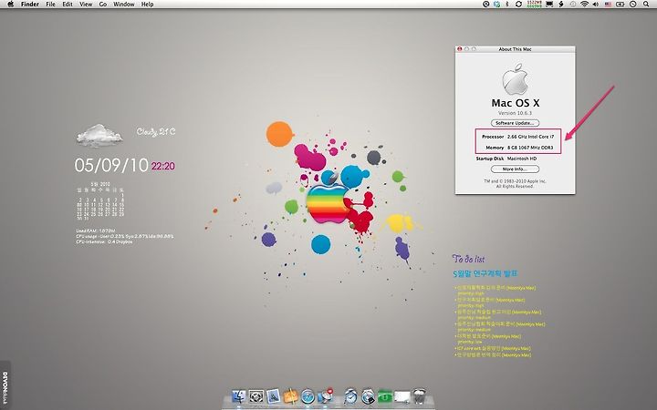Click the Time Machine icon in menu bar

coord(573,5)
